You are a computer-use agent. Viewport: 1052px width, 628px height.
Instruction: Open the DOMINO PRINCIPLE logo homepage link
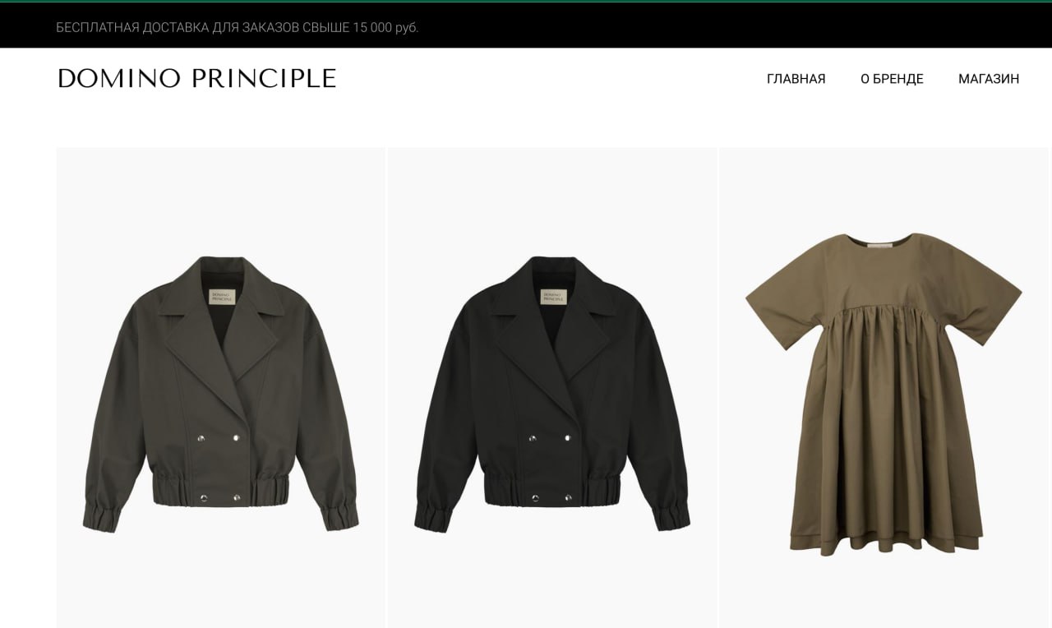(x=197, y=78)
